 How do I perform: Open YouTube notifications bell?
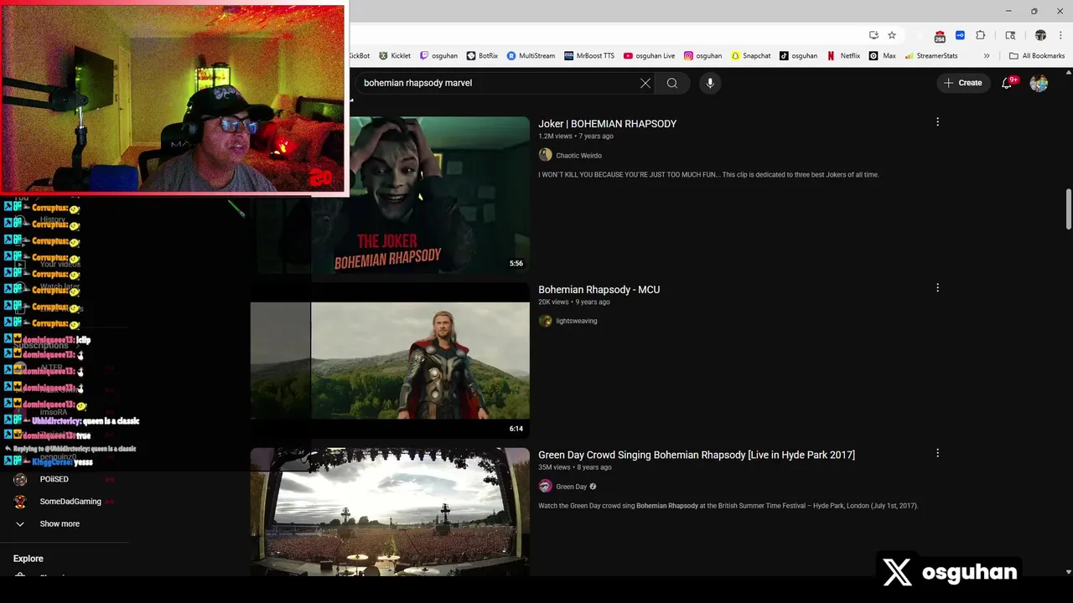[x=1007, y=83]
